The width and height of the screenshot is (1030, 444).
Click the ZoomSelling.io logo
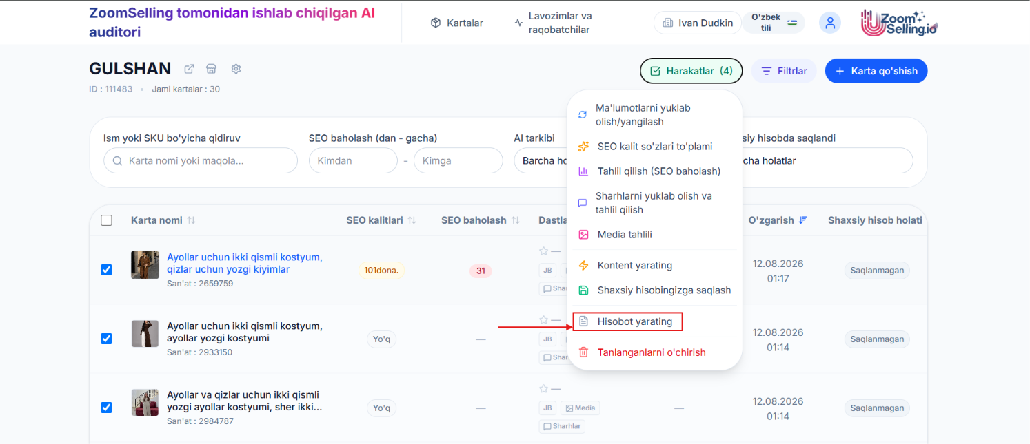(x=900, y=23)
